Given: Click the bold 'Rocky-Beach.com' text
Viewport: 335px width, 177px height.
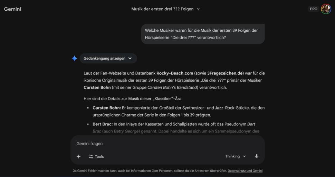Looking at the screenshot, I should point(175,73).
